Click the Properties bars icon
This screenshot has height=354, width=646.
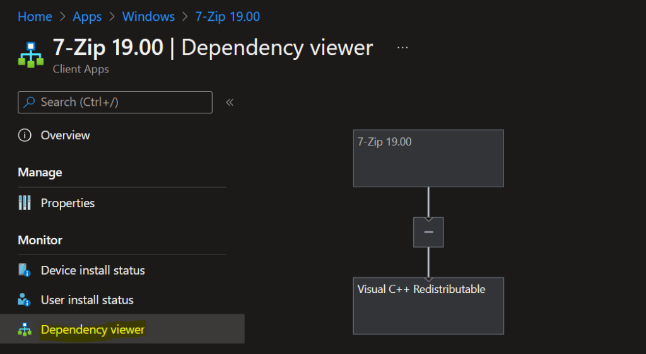pos(25,203)
